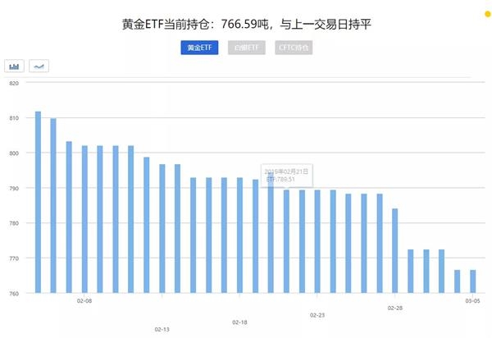This screenshot has width=492, height=338.
Task: Open the 白银ETF tab
Action: tap(247, 48)
